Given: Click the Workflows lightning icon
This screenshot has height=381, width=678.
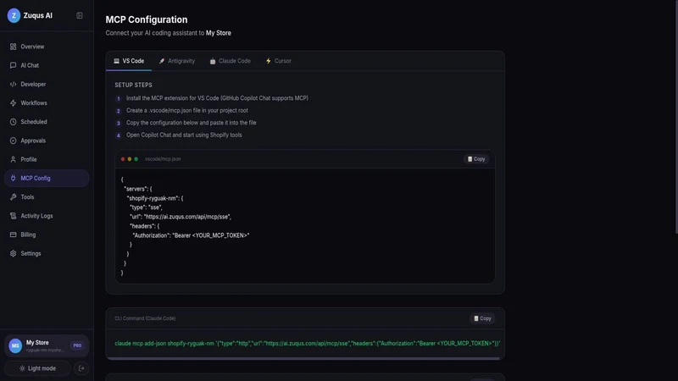Looking at the screenshot, I should click(x=13, y=102).
